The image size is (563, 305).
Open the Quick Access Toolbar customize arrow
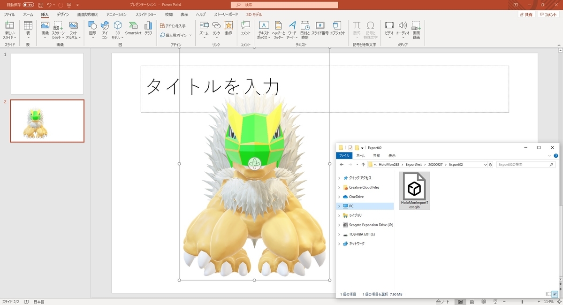[77, 5]
